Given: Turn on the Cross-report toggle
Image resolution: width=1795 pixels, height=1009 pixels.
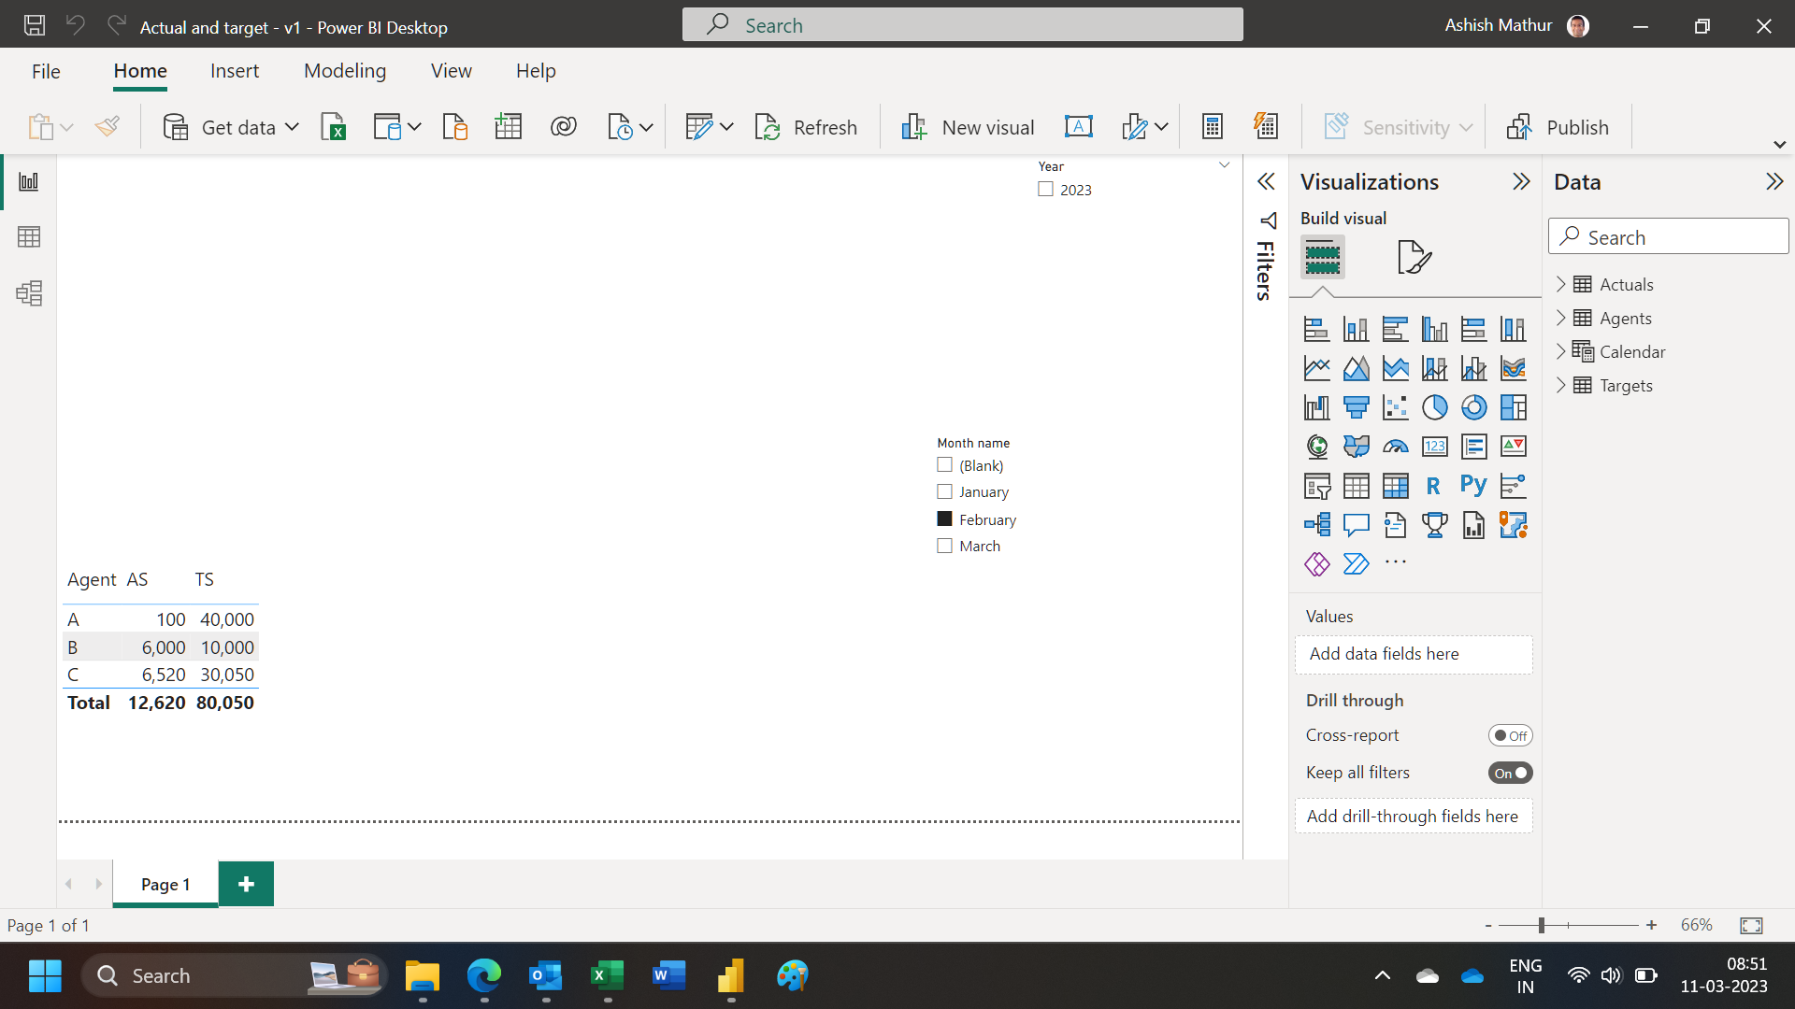Looking at the screenshot, I should pyautogui.click(x=1510, y=735).
